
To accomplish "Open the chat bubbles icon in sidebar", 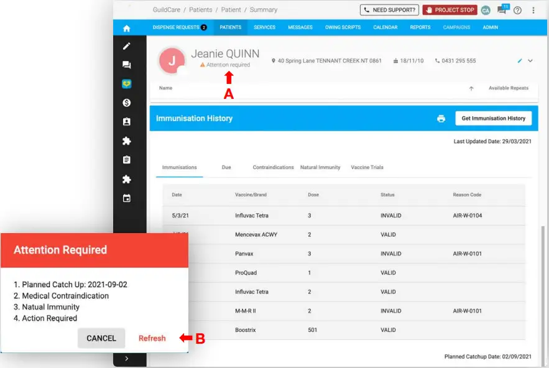I will pos(126,65).
